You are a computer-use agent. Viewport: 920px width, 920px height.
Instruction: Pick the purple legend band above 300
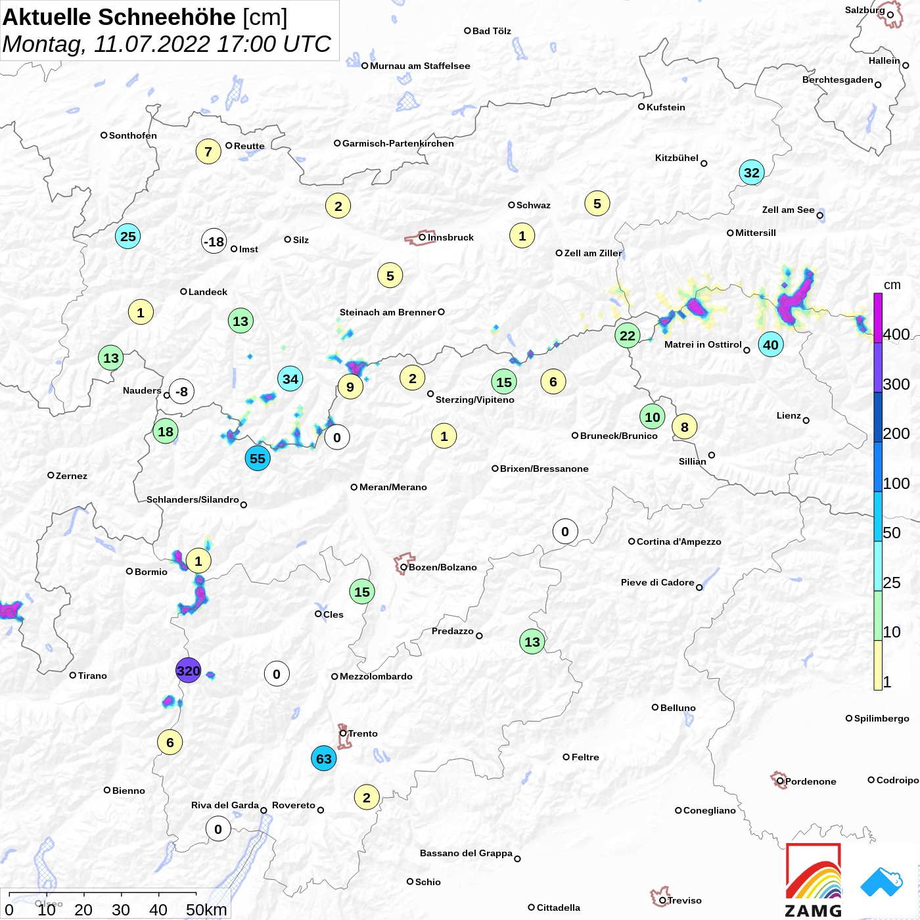878,368
